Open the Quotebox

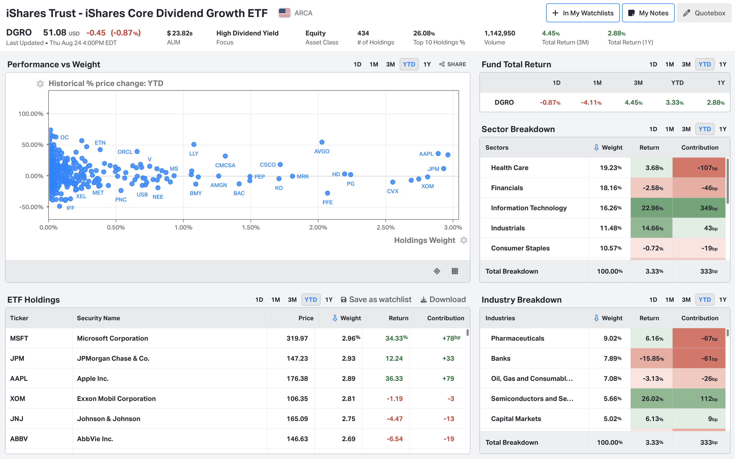tap(704, 13)
